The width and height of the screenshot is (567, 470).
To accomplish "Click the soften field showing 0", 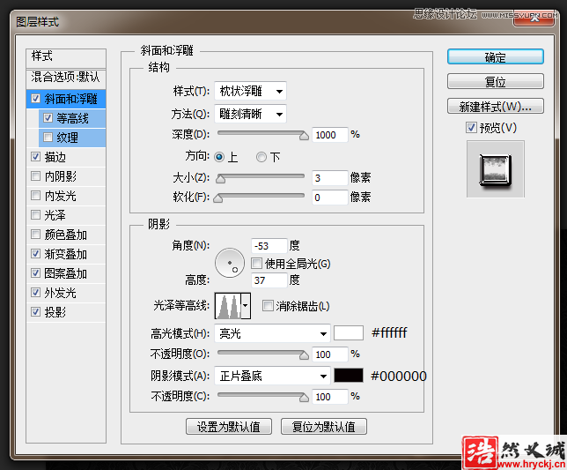I will click(330, 198).
